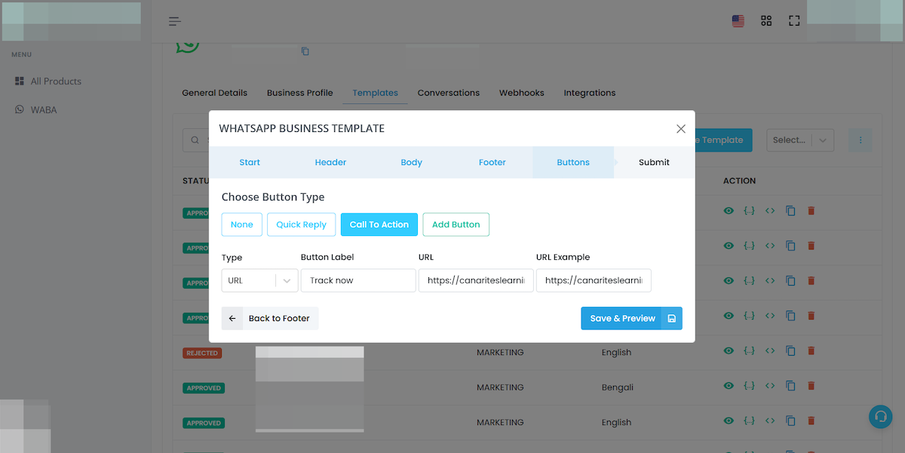Open code brackets icon in REJECTED row

click(770, 350)
